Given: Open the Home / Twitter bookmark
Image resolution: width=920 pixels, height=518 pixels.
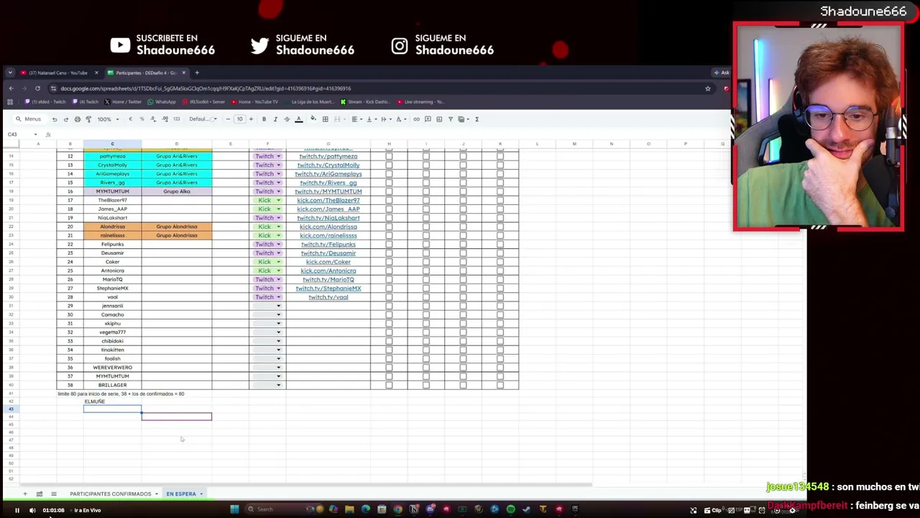Looking at the screenshot, I should point(123,102).
